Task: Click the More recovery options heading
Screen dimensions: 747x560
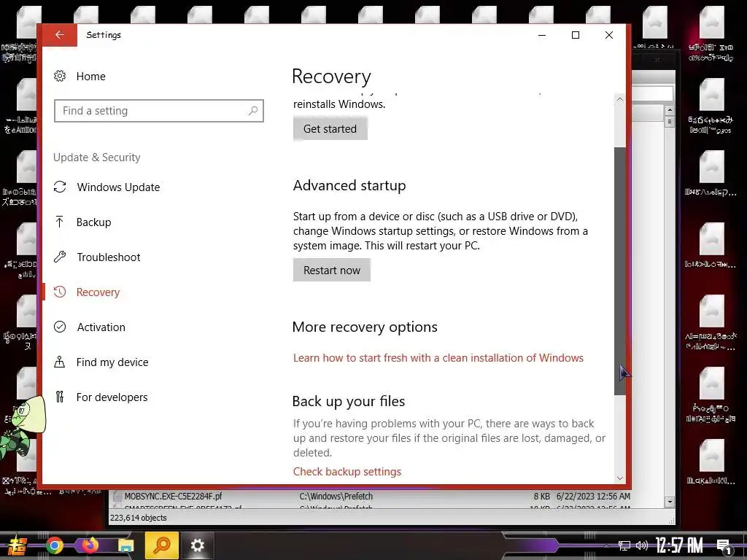Action: pos(365,327)
